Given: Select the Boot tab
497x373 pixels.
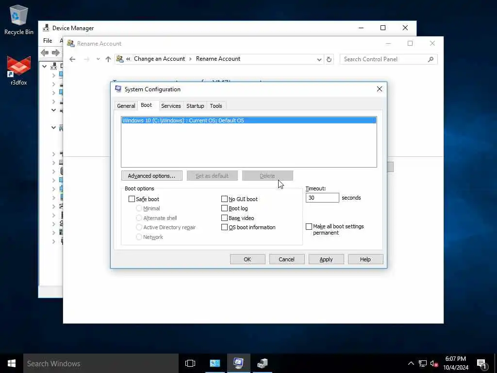Looking at the screenshot, I should (x=146, y=105).
